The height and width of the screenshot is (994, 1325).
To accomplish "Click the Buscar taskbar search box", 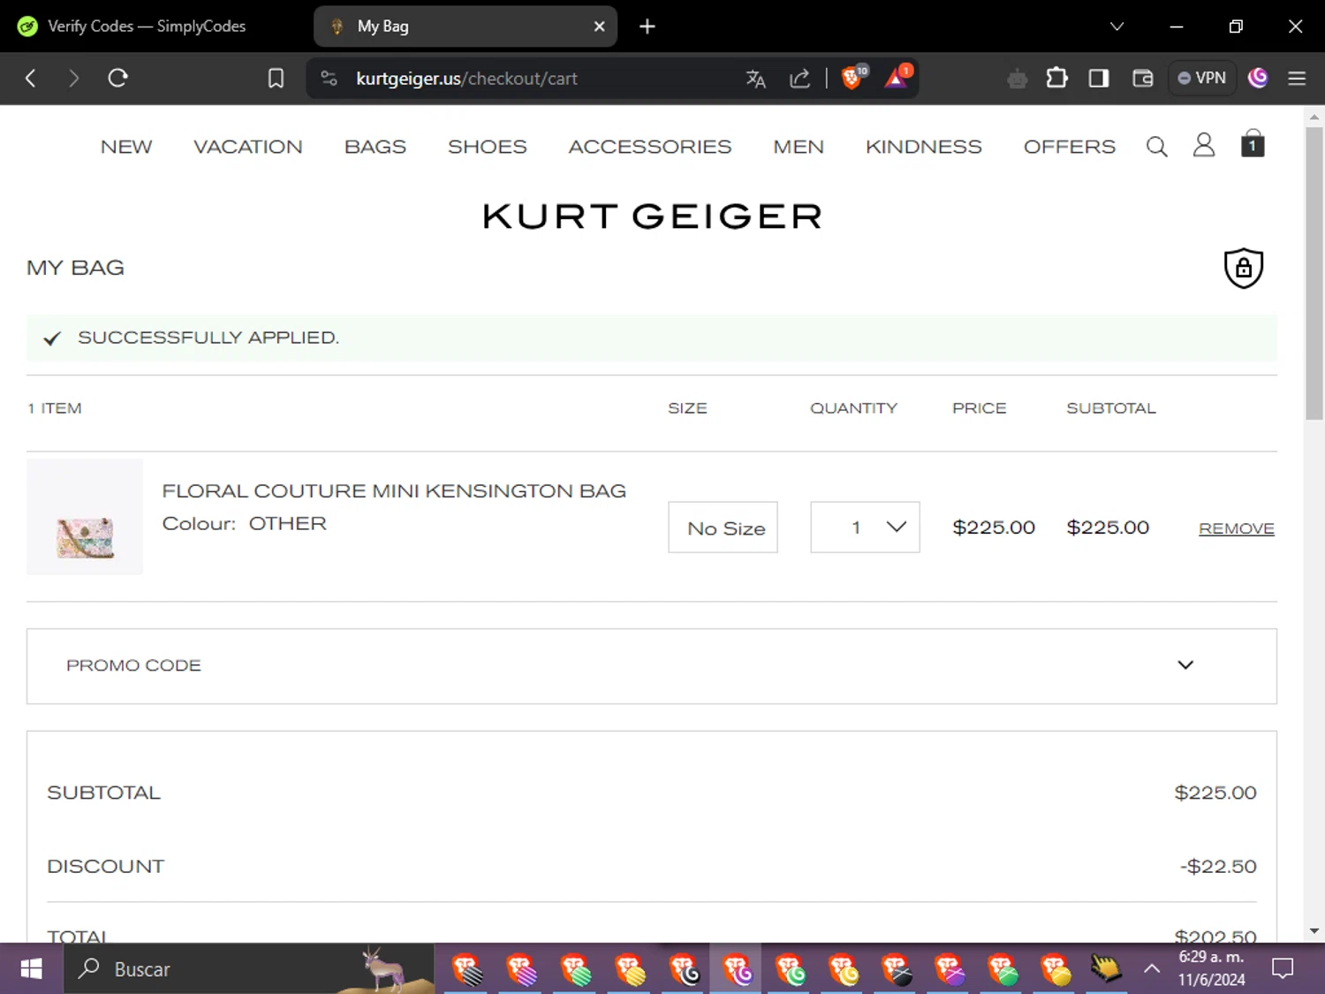I will 248,969.
